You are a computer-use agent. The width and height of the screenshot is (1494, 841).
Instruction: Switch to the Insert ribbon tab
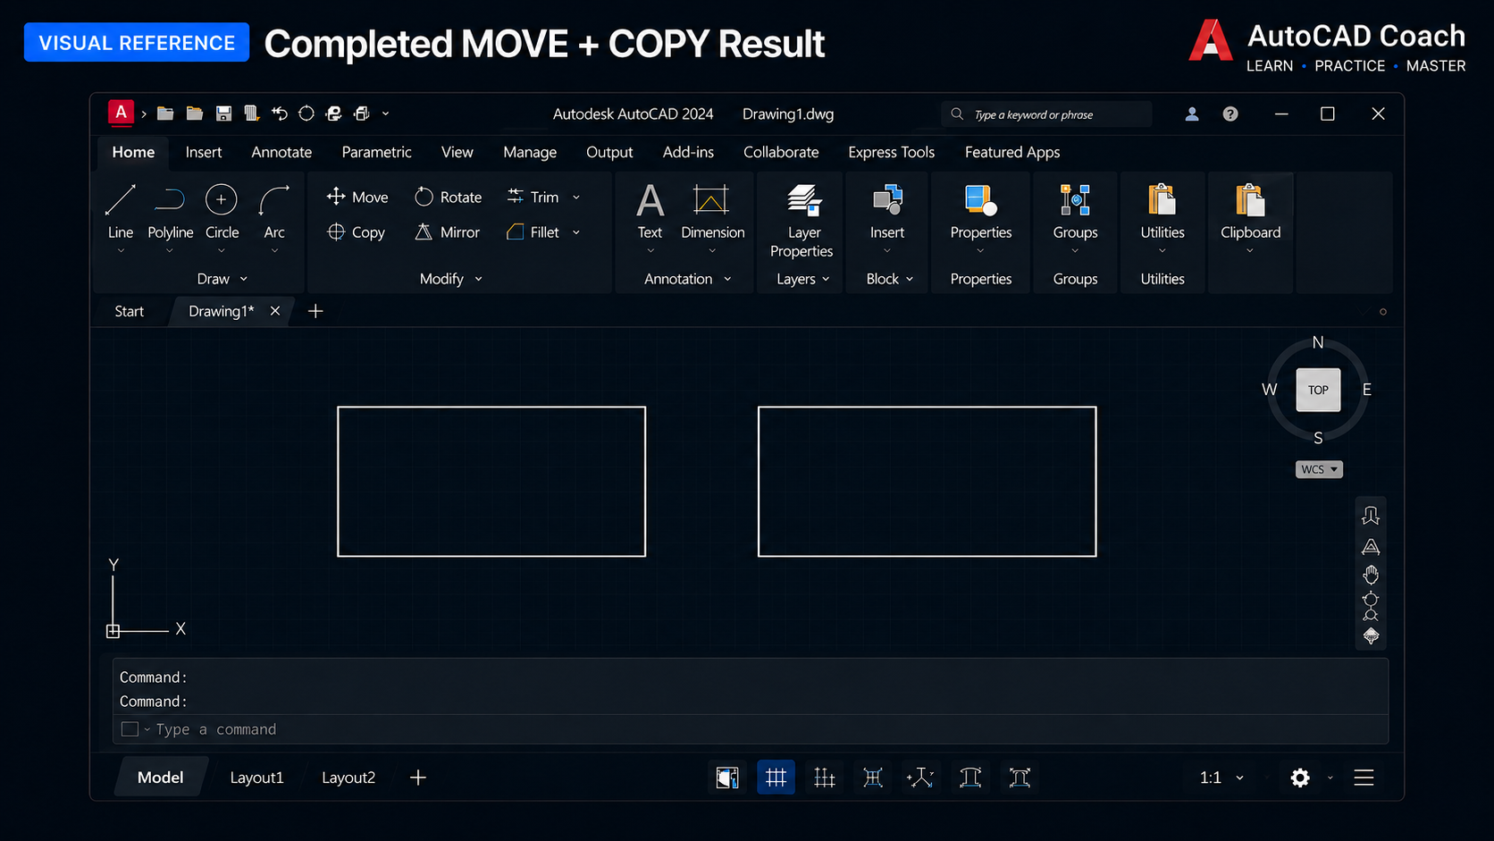pyautogui.click(x=204, y=152)
